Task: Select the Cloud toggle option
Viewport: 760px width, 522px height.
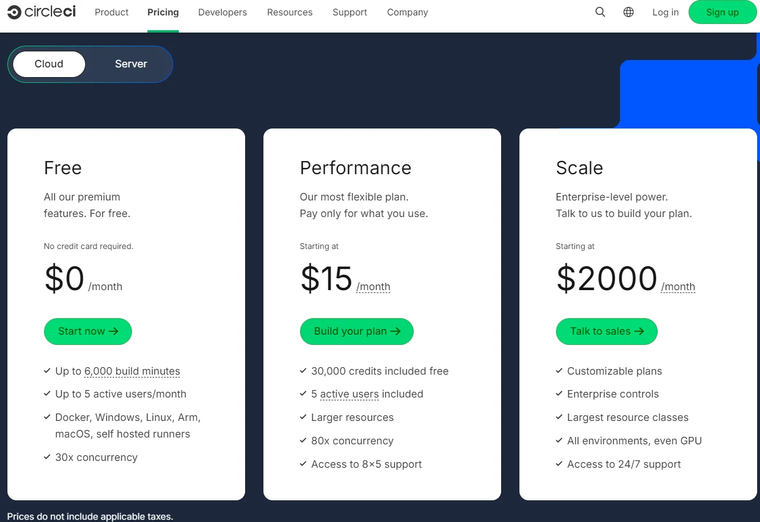Action: (49, 64)
